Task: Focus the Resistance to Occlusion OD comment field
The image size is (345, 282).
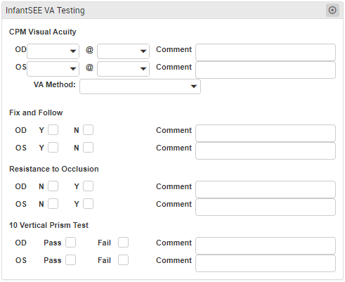Action: [x=266, y=189]
